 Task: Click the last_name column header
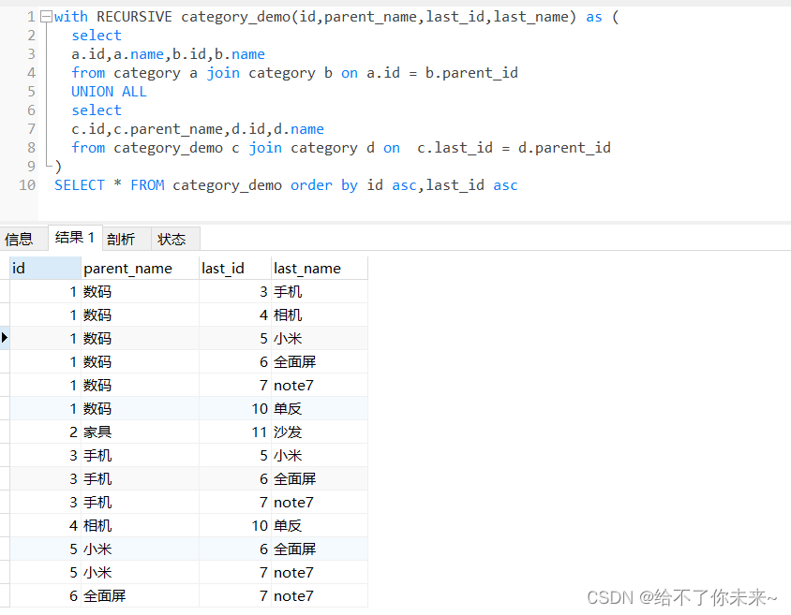point(320,268)
